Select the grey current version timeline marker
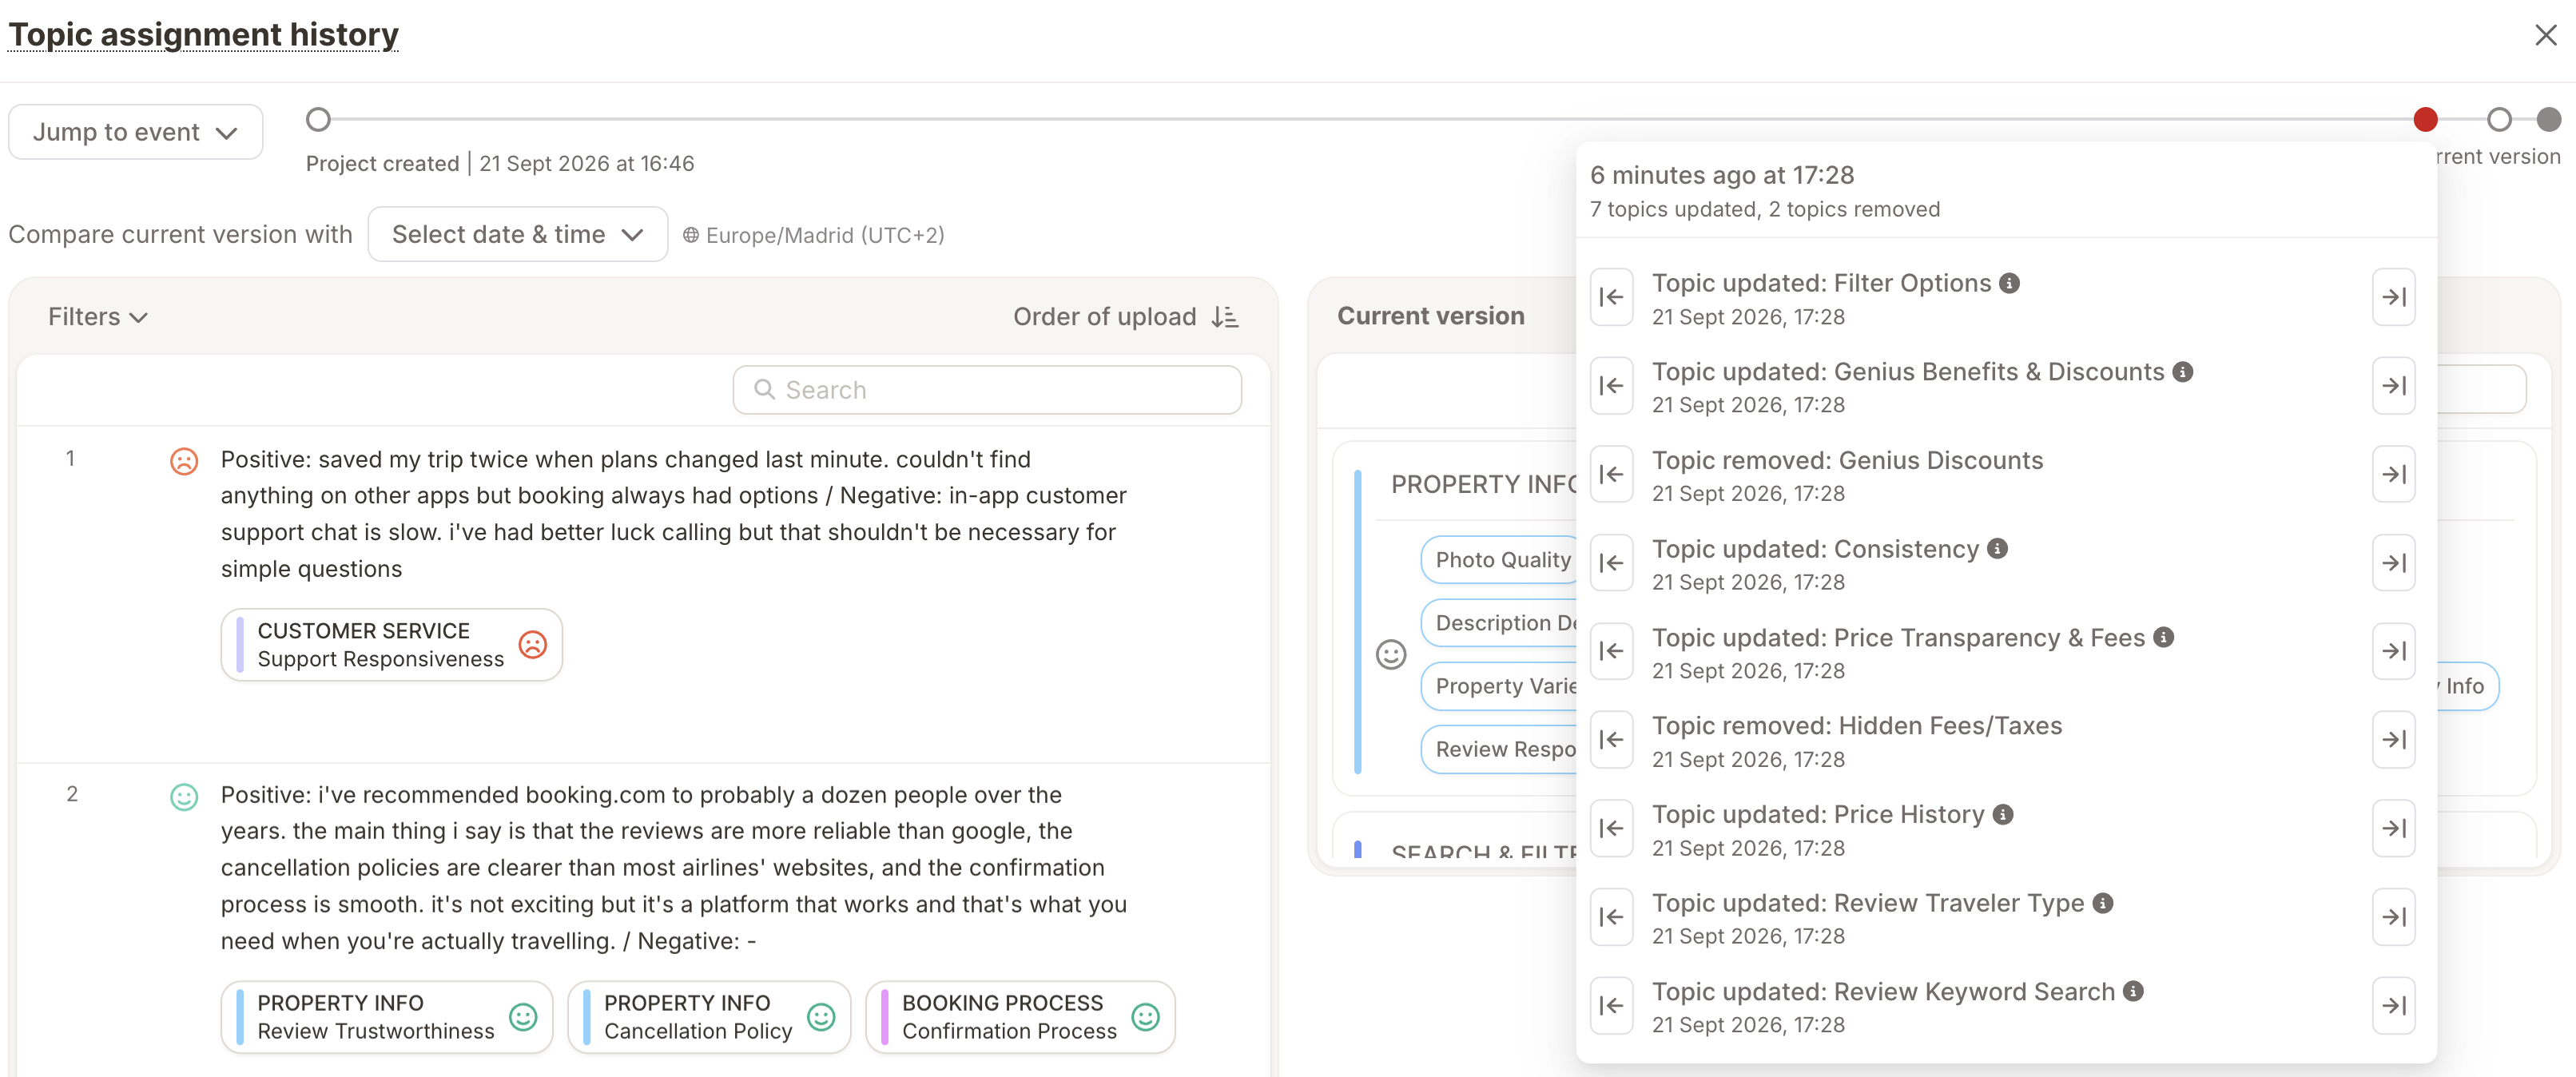 coord(2548,120)
